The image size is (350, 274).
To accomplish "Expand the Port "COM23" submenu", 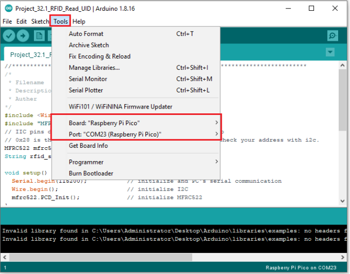I will (x=136, y=134).
